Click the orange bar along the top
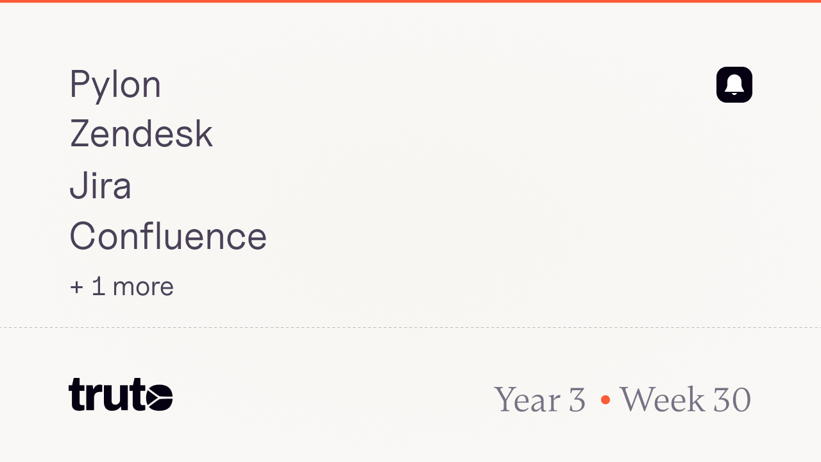This screenshot has height=462, width=821. pos(410,1)
